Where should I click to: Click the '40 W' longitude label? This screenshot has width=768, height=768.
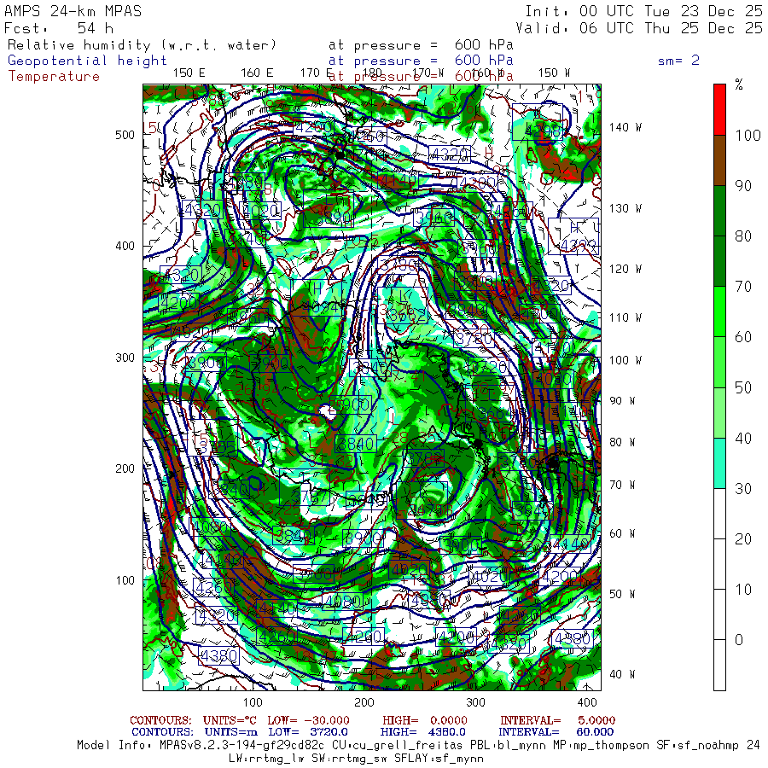622,674
